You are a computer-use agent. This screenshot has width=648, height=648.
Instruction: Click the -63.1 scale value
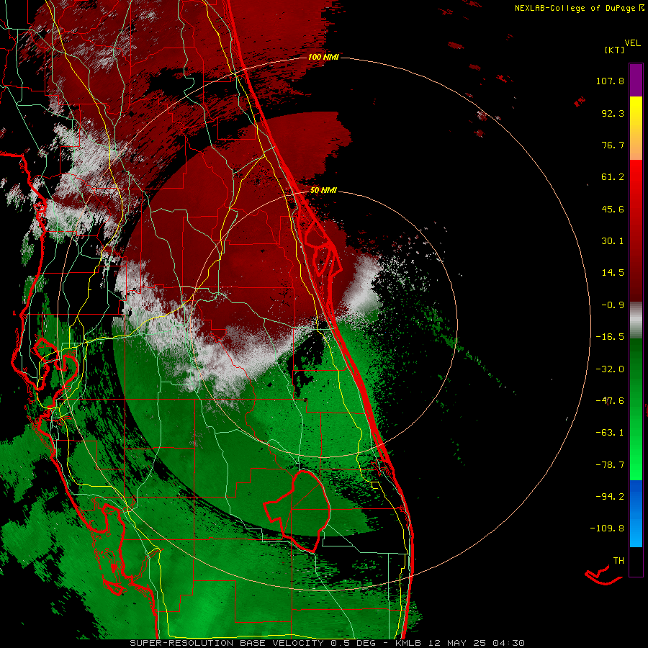(x=610, y=433)
